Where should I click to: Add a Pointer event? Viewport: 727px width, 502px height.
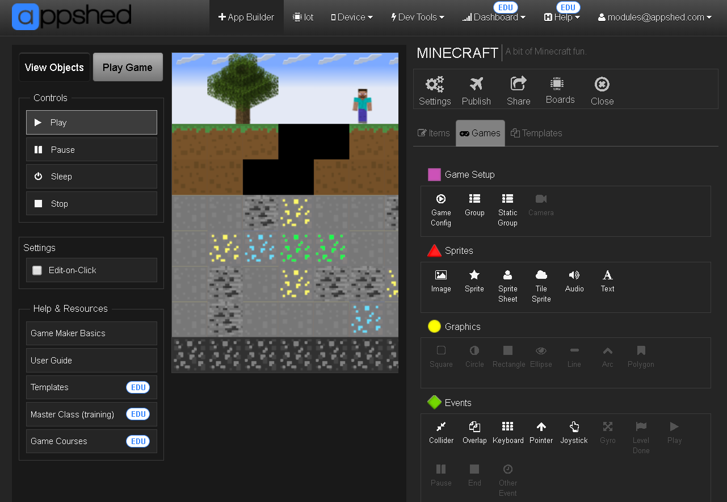coord(541,433)
